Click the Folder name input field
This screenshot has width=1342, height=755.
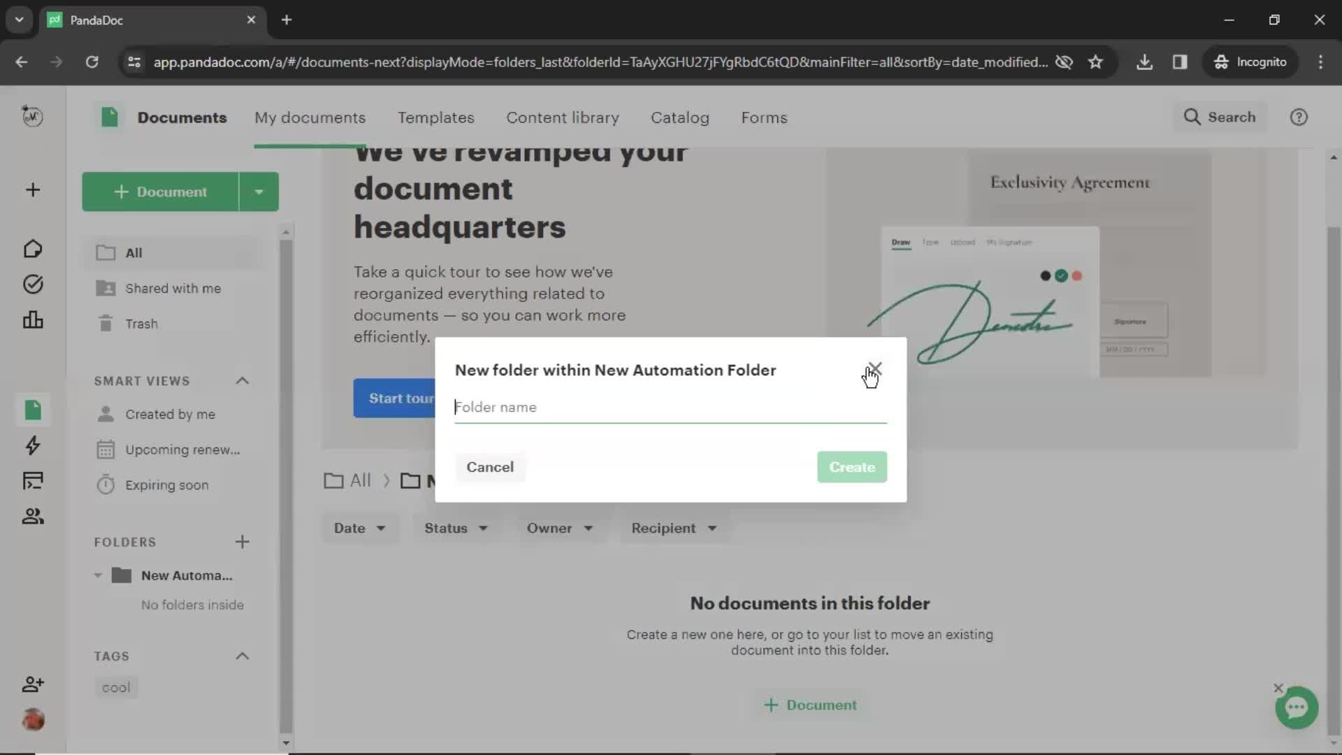[671, 407]
